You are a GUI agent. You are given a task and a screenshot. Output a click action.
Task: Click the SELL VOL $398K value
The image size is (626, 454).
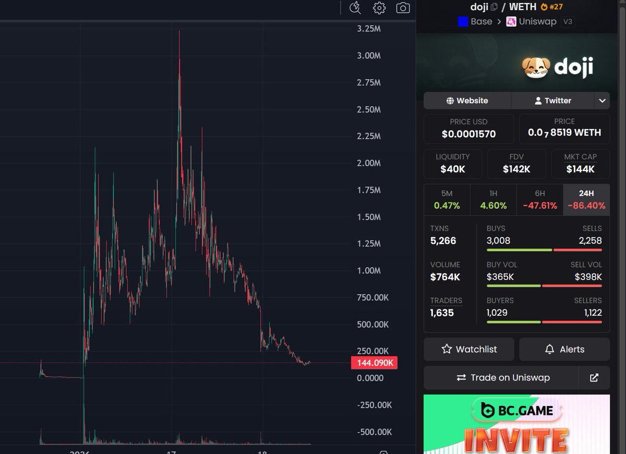pos(588,277)
